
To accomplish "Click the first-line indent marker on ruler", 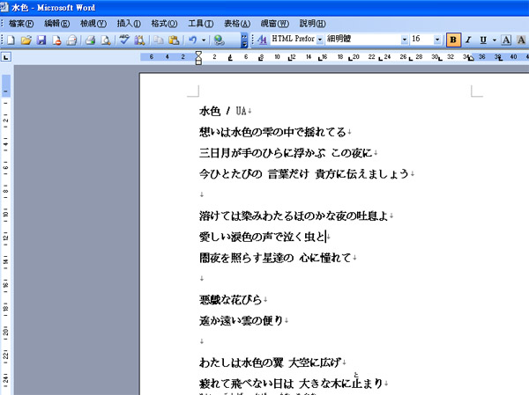I will pyautogui.click(x=198, y=54).
